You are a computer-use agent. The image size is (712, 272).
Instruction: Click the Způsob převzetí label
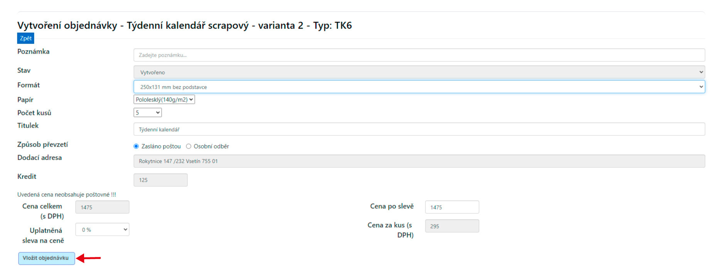pyautogui.click(x=42, y=144)
